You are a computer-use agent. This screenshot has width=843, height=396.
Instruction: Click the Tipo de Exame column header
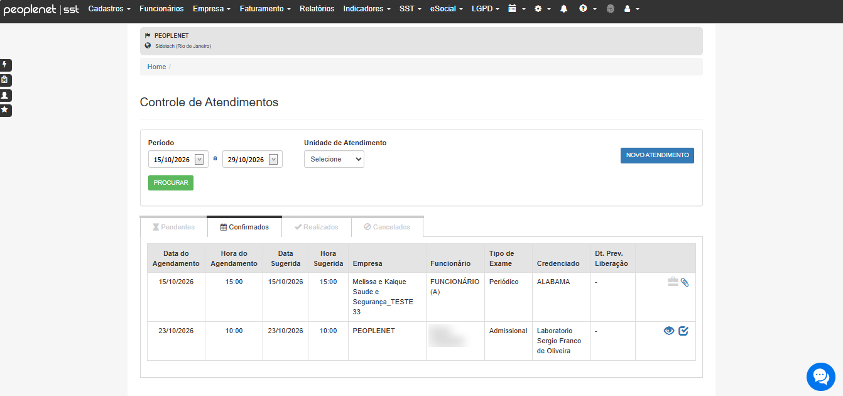(x=508, y=258)
